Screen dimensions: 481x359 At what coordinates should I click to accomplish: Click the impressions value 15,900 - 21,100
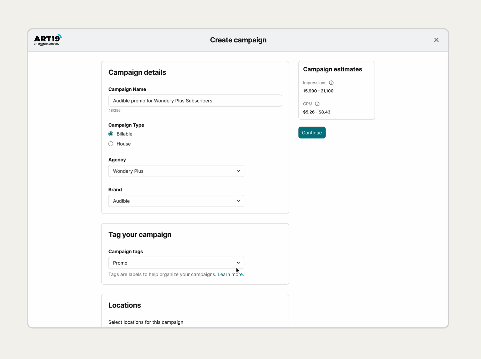318,91
